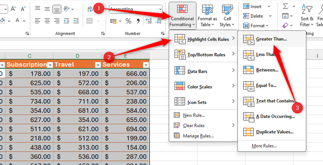Image resolution: width=323 pixels, height=165 pixels.
Task: Click the AutoSum sigma icon
Action: click(285, 6)
